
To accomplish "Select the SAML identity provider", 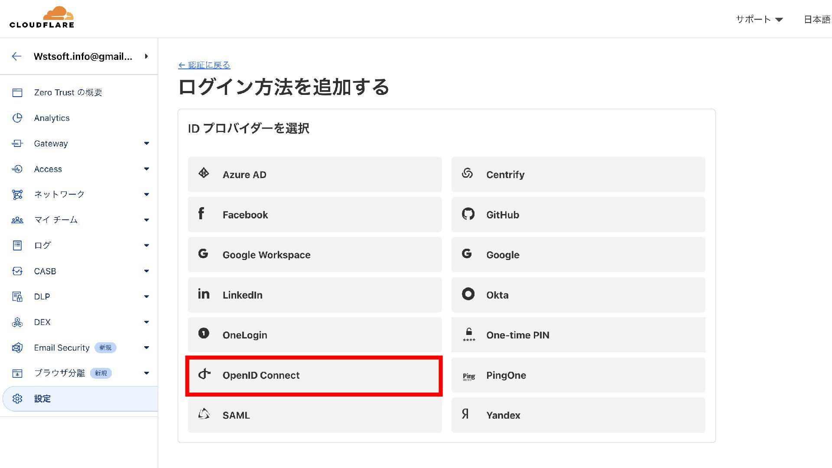I will coord(315,415).
